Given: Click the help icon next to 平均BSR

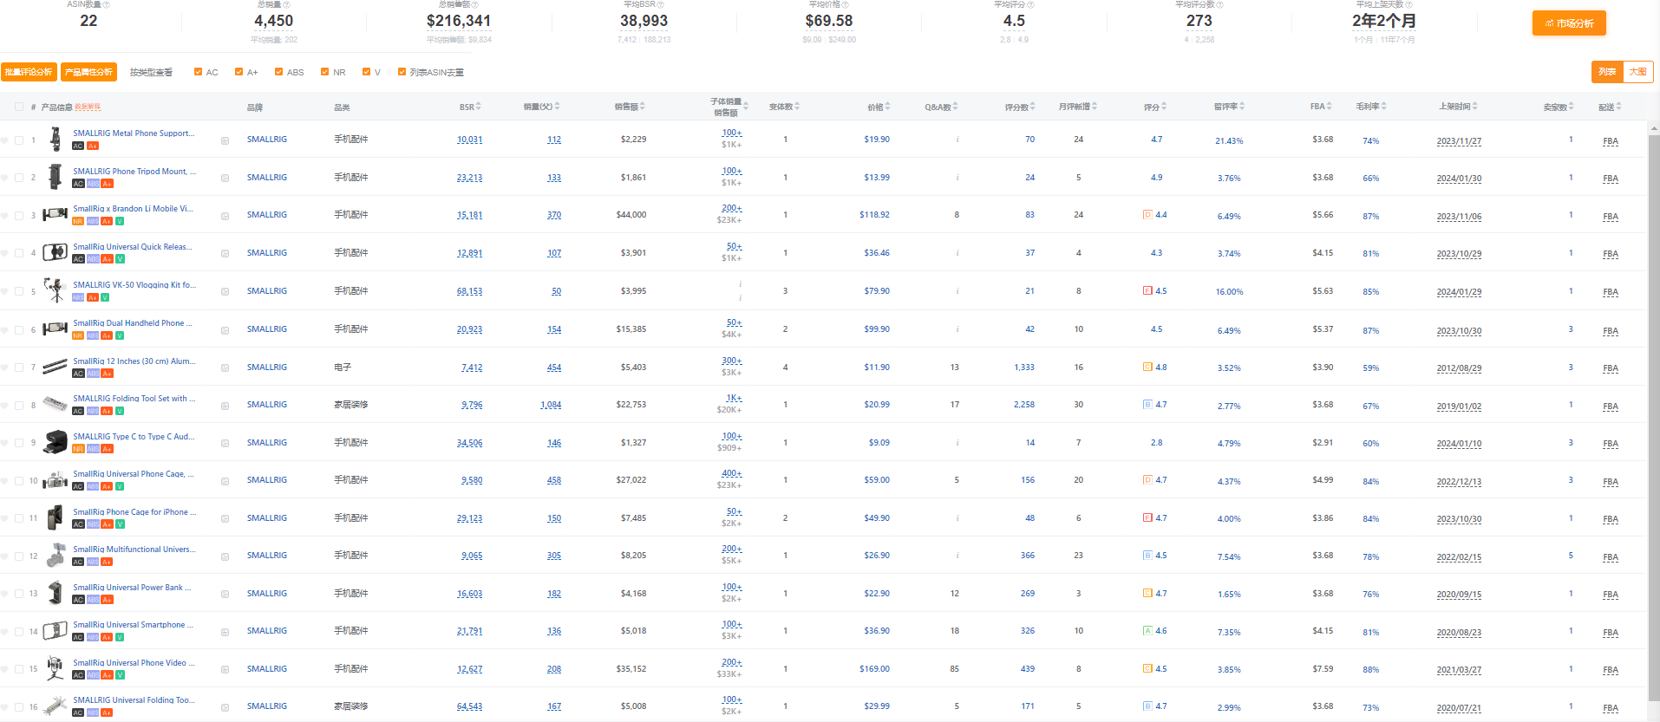Looking at the screenshot, I should coord(661,5).
